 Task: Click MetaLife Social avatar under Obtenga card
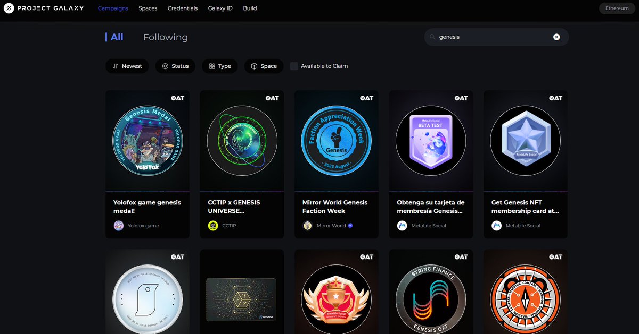pos(402,226)
